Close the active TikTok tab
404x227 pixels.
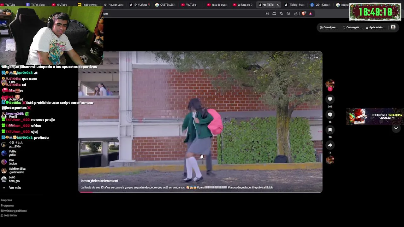277,5
